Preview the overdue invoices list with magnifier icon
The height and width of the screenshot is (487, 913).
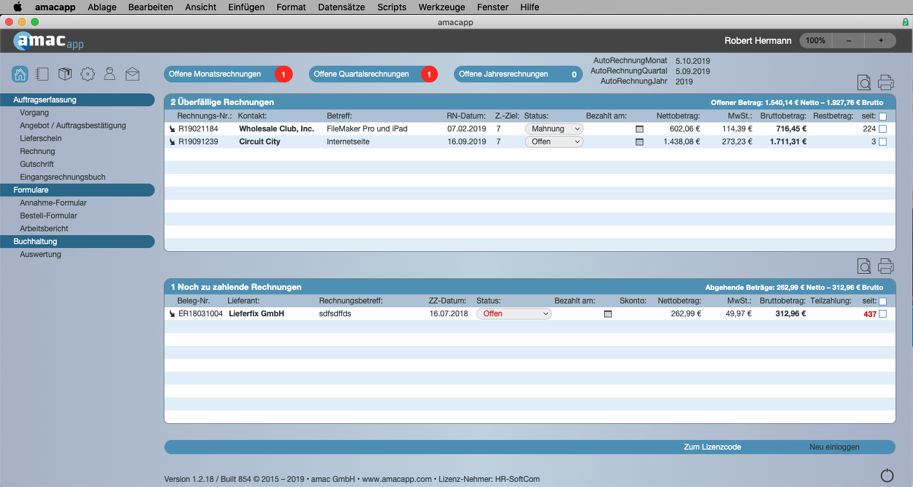tap(864, 82)
